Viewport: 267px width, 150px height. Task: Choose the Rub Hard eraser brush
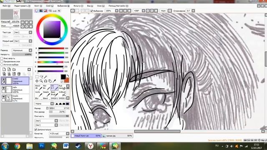pyautogui.click(x=62, y=87)
